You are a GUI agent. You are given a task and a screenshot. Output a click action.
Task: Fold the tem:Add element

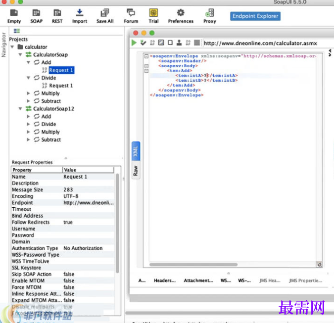146,71
